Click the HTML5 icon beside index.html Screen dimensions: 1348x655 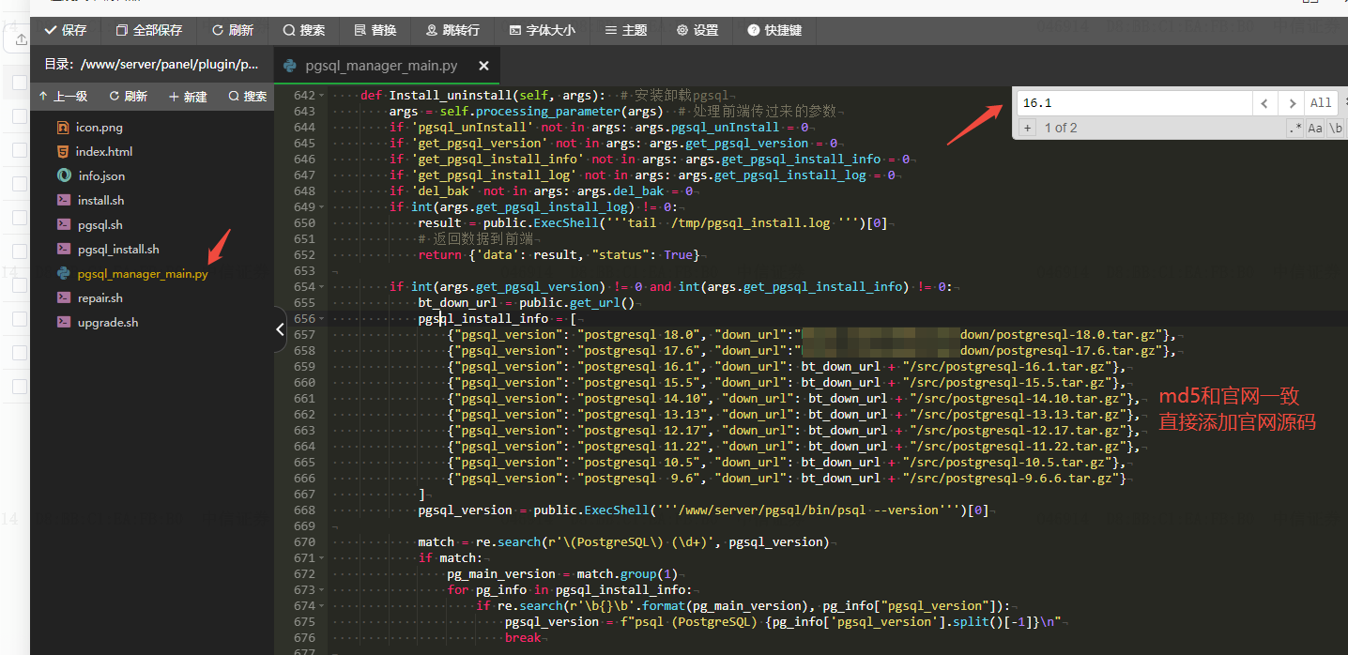pyautogui.click(x=64, y=151)
